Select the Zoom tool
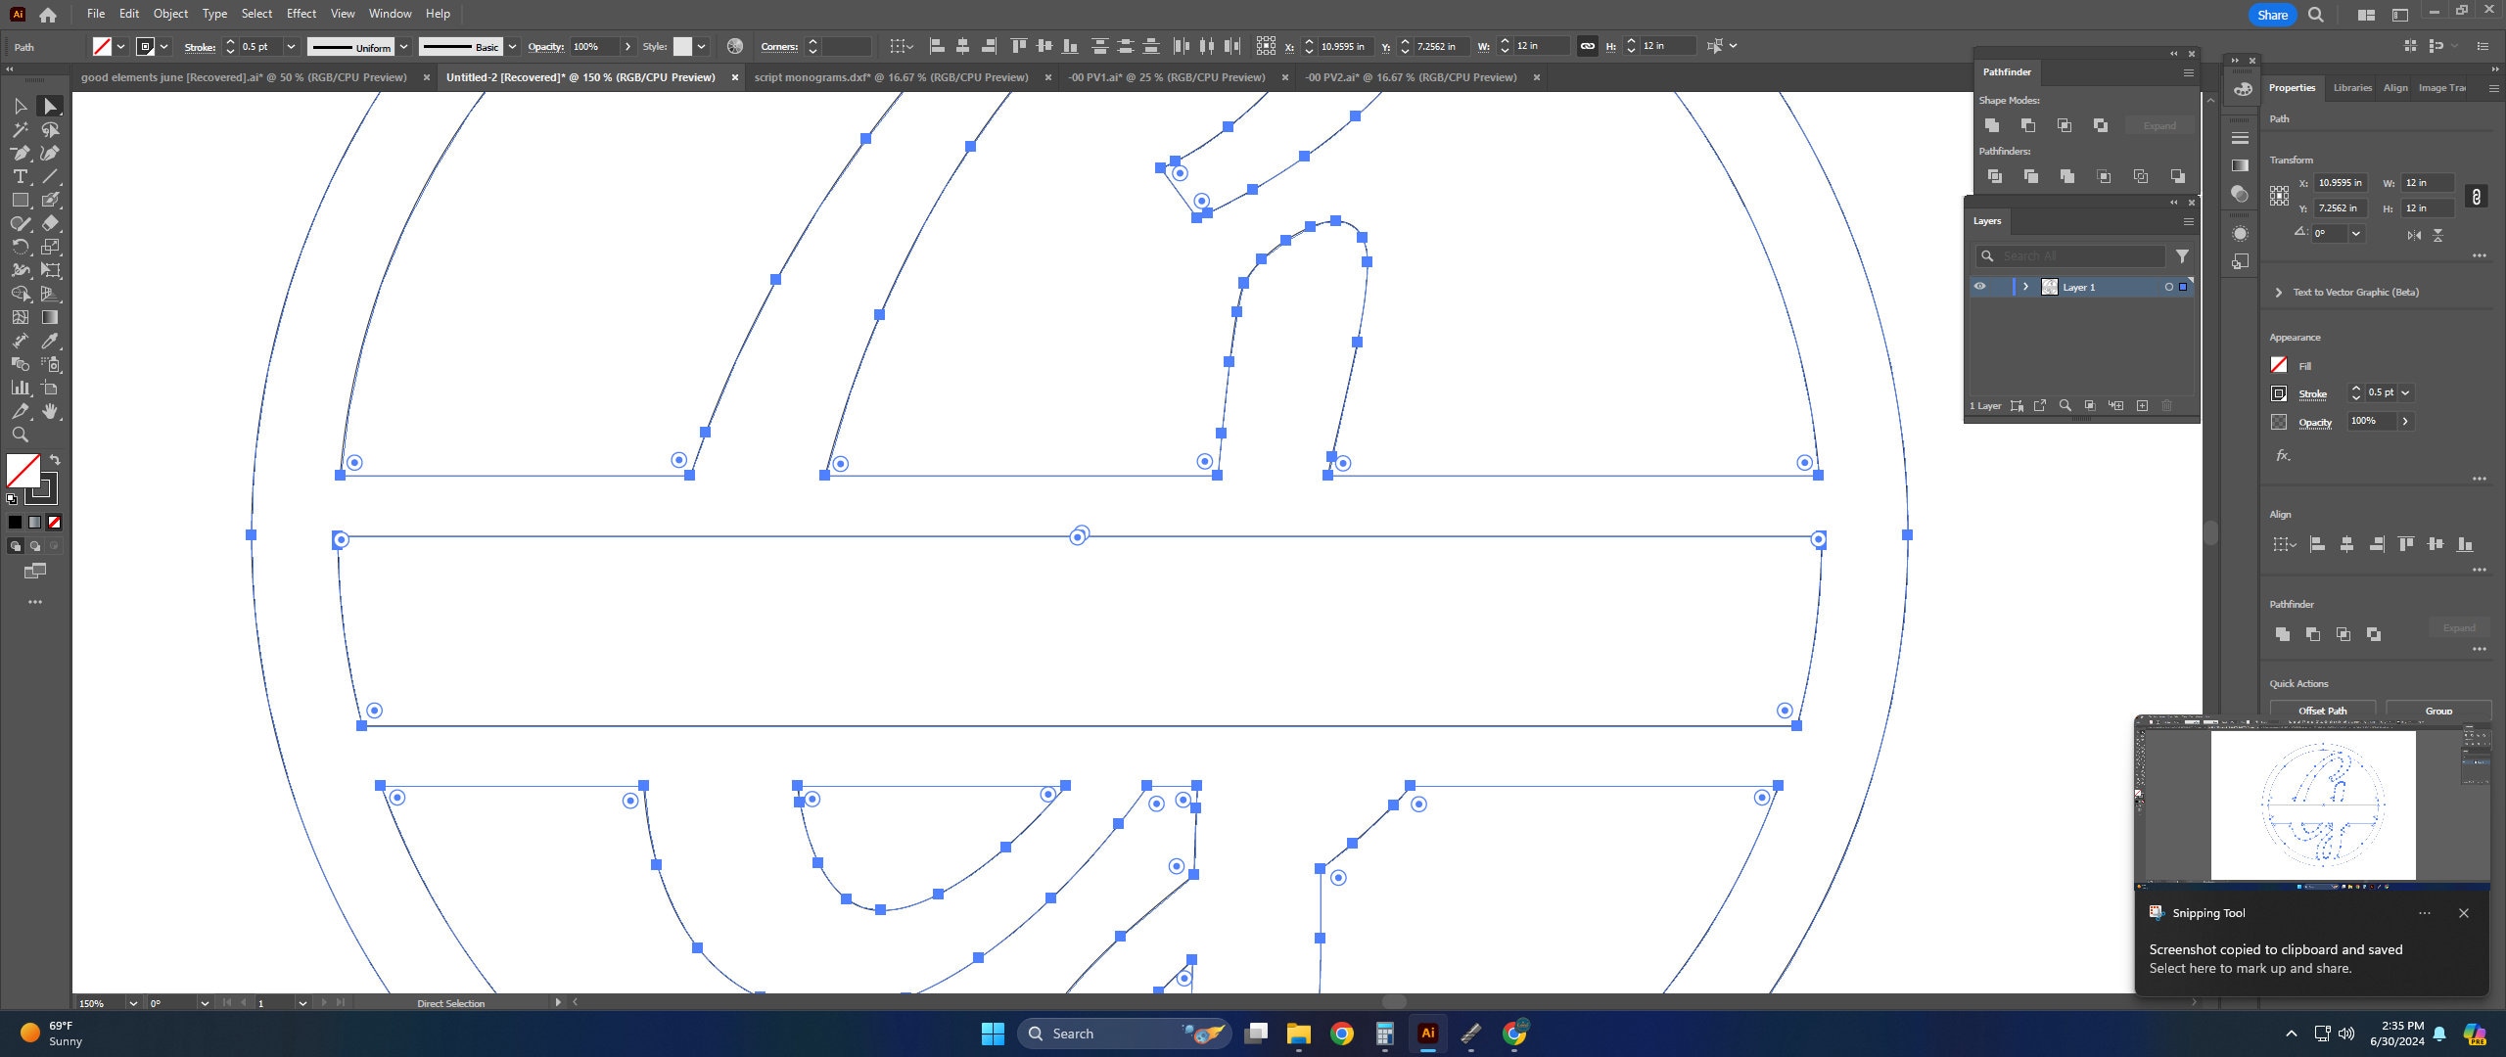This screenshot has width=2506, height=1057. (x=21, y=434)
